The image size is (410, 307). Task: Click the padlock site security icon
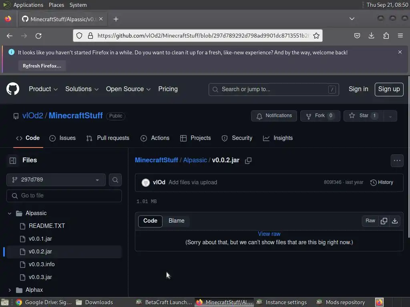point(90,36)
